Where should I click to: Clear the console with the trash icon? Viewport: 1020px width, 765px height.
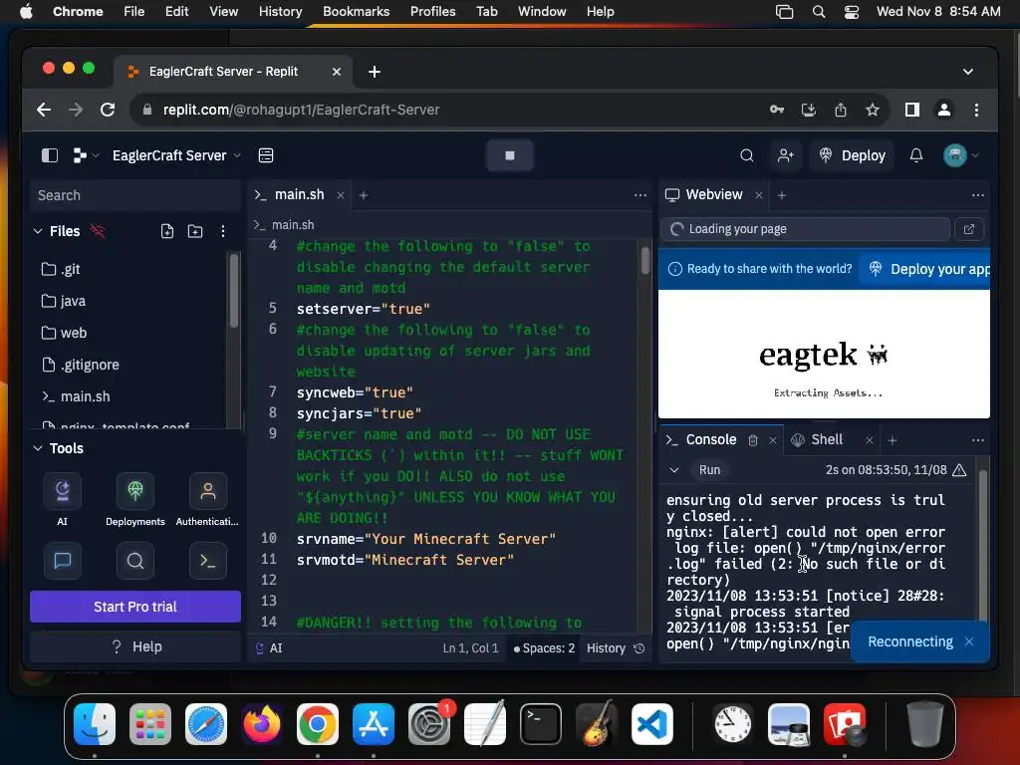click(x=753, y=440)
